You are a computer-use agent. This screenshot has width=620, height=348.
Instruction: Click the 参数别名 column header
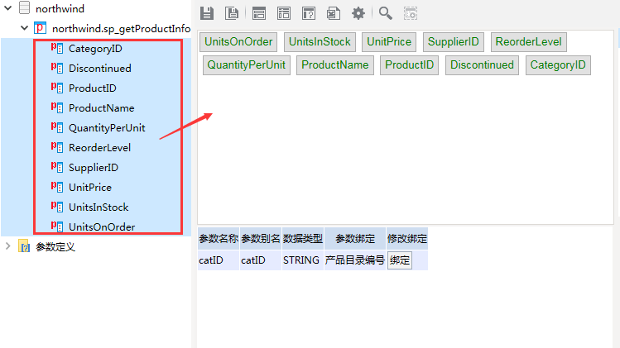260,239
